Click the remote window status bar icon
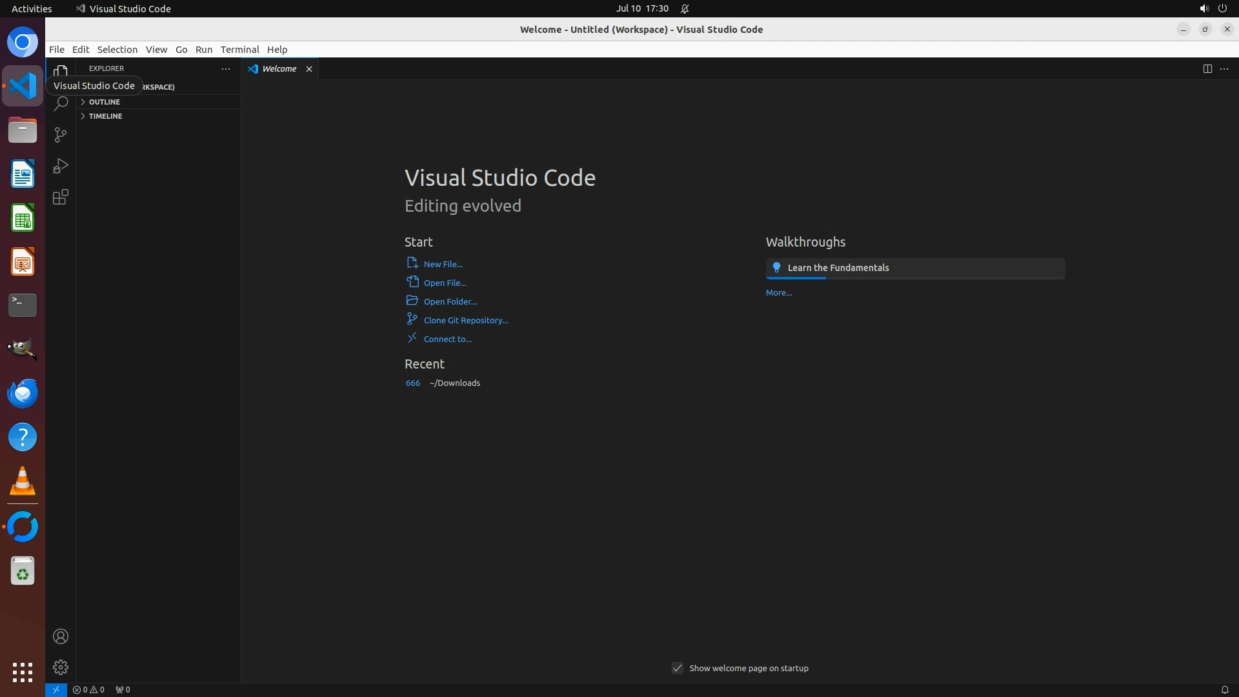Screen dimensions: 1239x697 56,689
